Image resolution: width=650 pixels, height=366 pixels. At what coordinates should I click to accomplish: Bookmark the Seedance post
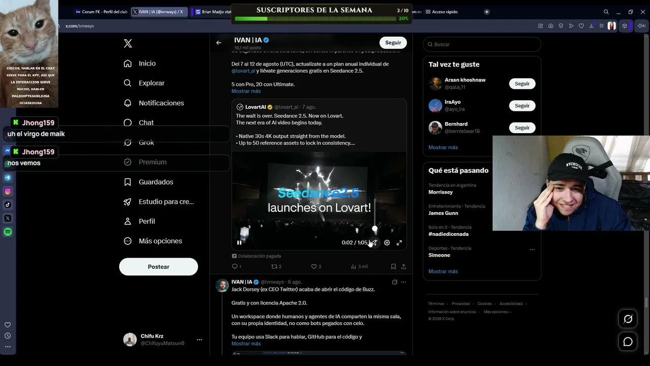394,266
